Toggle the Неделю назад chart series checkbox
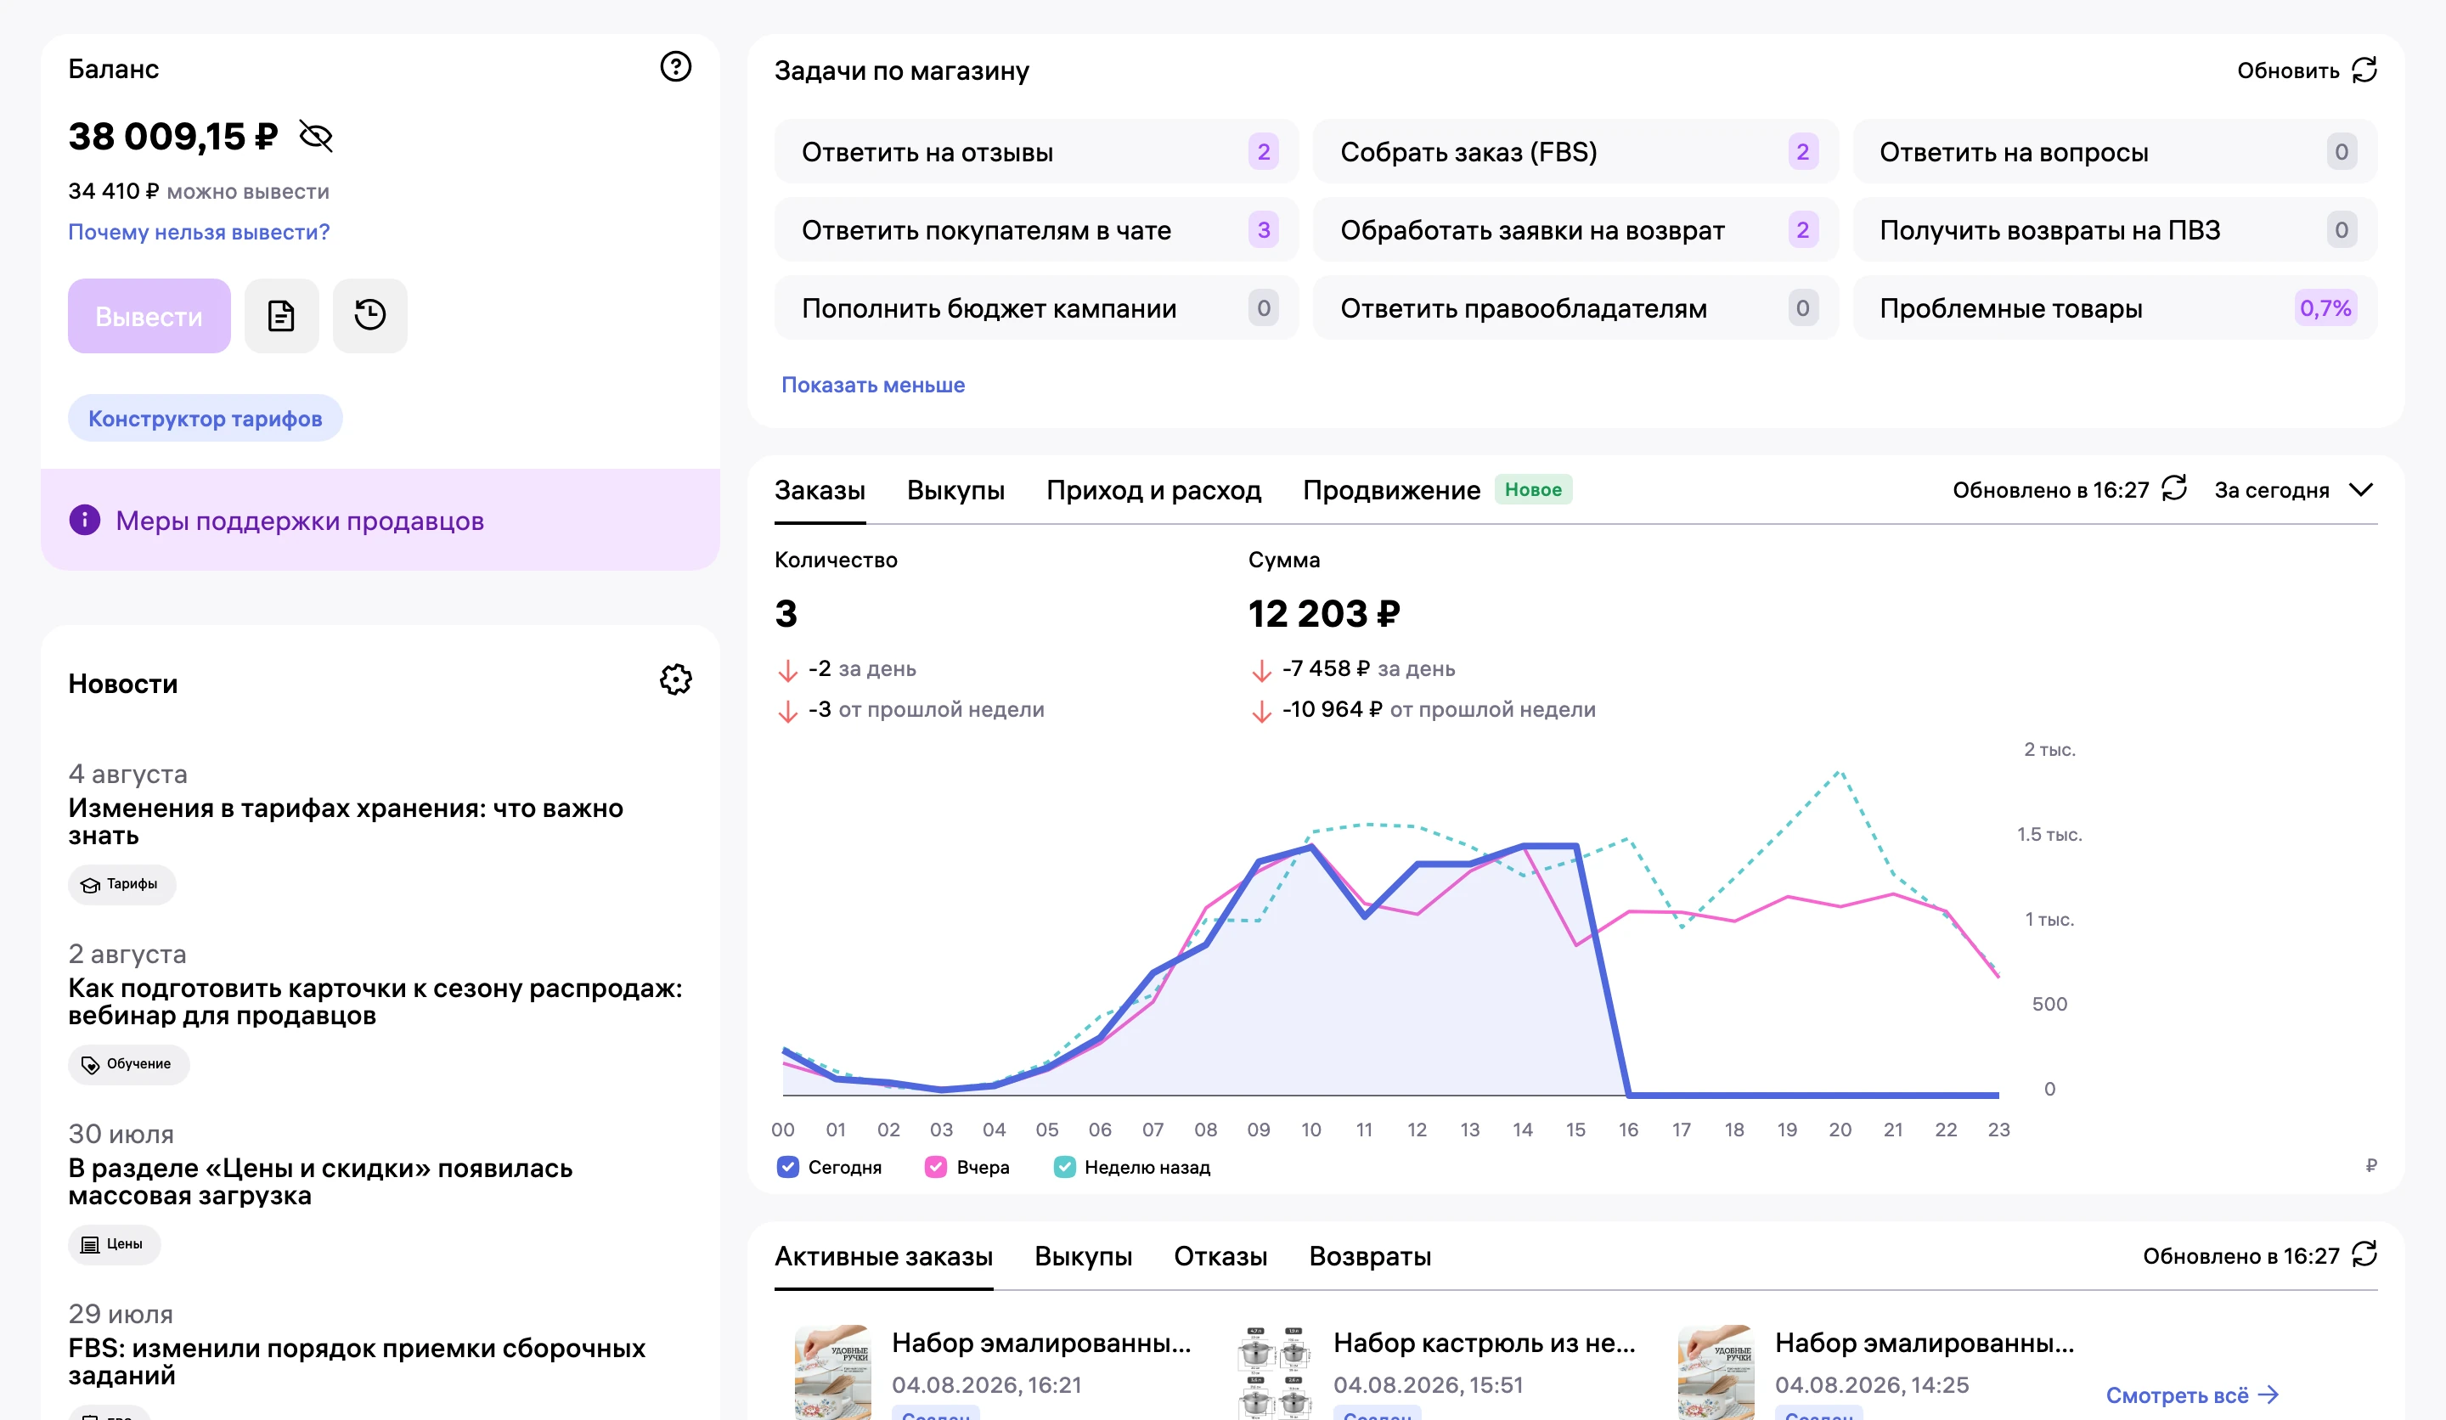This screenshot has height=1420, width=2446. click(1065, 1167)
